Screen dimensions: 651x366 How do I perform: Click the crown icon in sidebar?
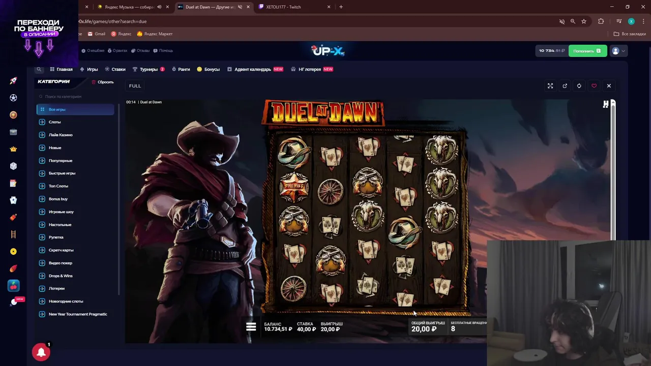pos(13,149)
